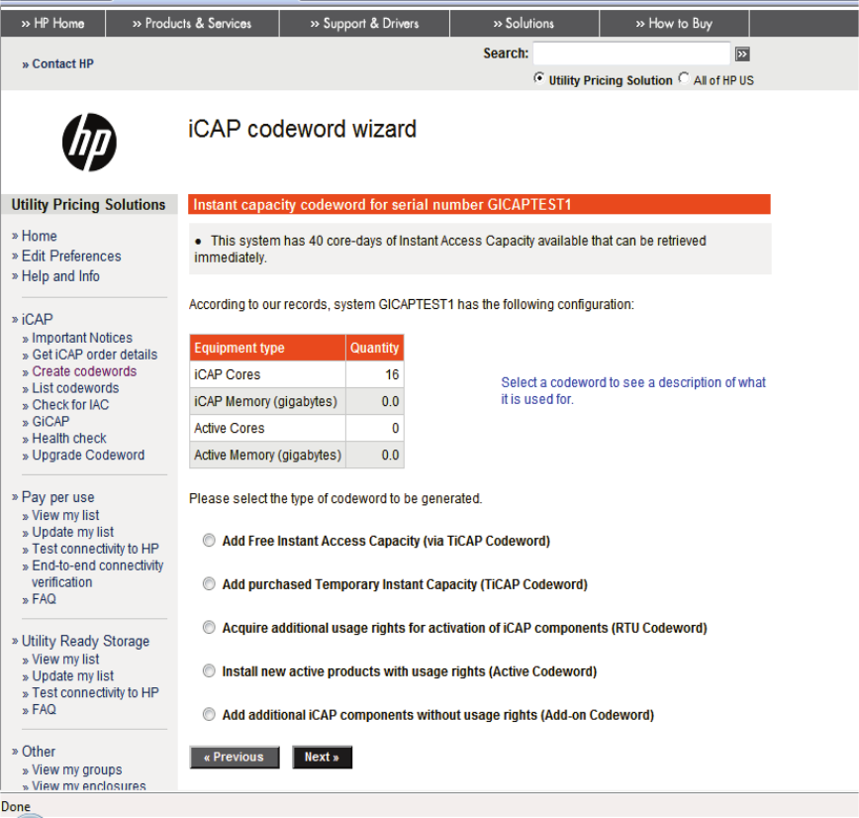Open Help and Info link
The height and width of the screenshot is (818, 859).
(x=60, y=276)
